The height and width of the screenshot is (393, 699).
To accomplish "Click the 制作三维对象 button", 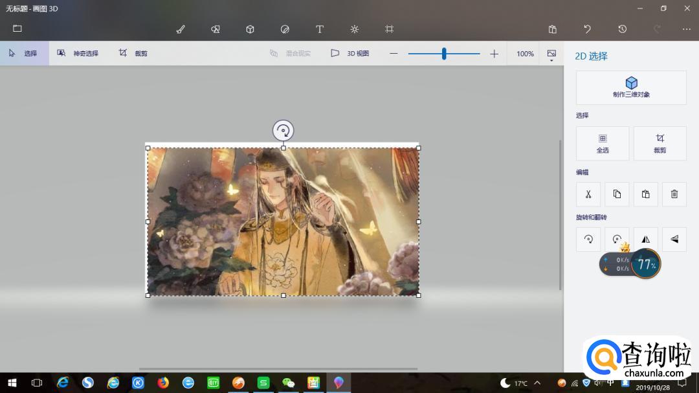I will tap(631, 87).
